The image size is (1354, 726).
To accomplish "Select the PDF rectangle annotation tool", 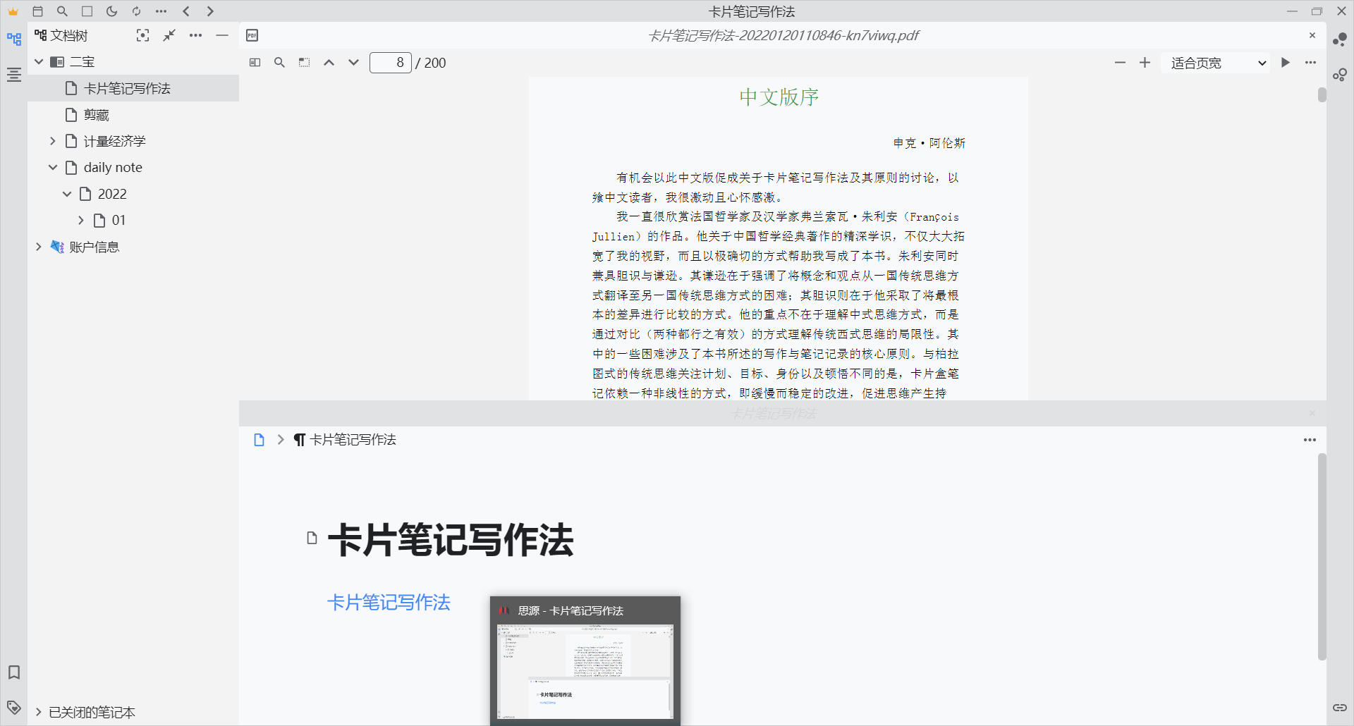I will (x=304, y=62).
